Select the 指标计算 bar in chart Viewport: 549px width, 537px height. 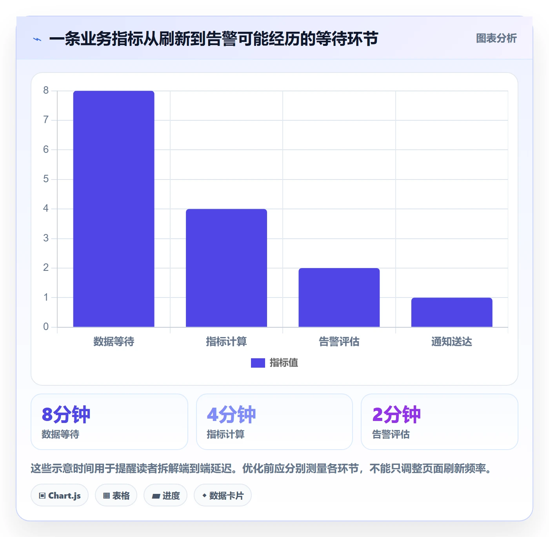click(226, 268)
